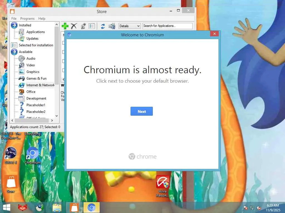285x213 pixels.
Task: Click the Office category icon
Action: [x=22, y=92]
